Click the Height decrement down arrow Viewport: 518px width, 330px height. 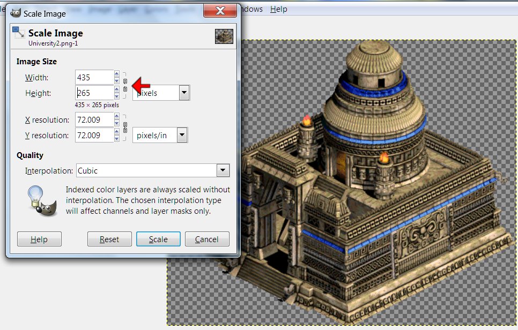(117, 96)
